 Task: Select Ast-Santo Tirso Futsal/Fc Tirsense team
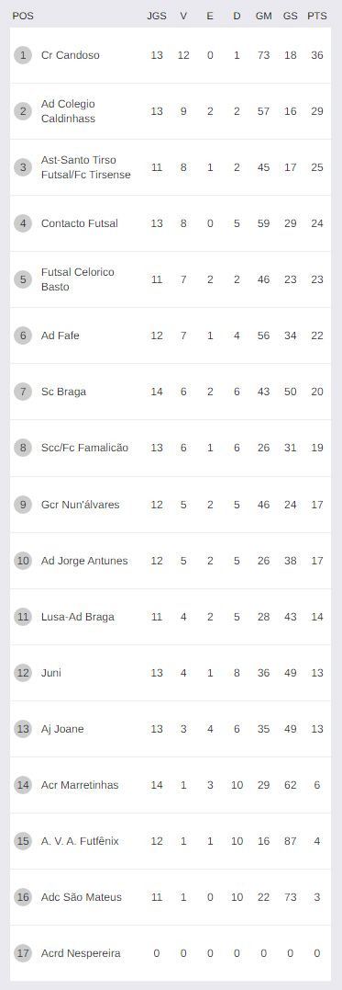[x=85, y=167]
